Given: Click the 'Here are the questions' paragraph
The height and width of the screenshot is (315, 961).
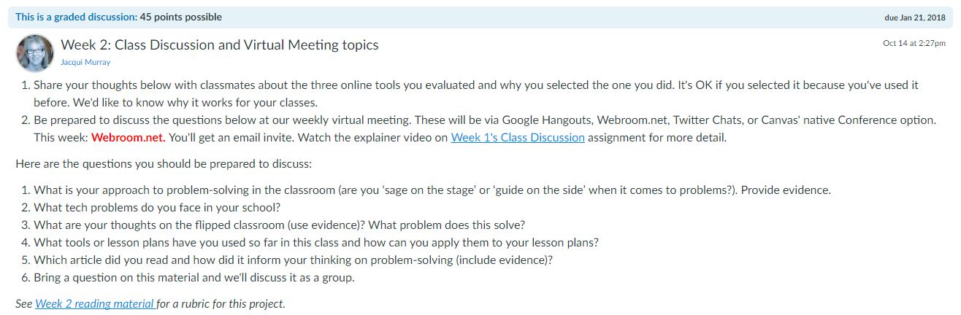Looking at the screenshot, I should click(164, 164).
